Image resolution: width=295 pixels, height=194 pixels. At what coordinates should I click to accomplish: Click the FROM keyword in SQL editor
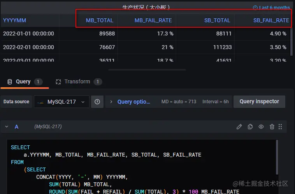17,162
